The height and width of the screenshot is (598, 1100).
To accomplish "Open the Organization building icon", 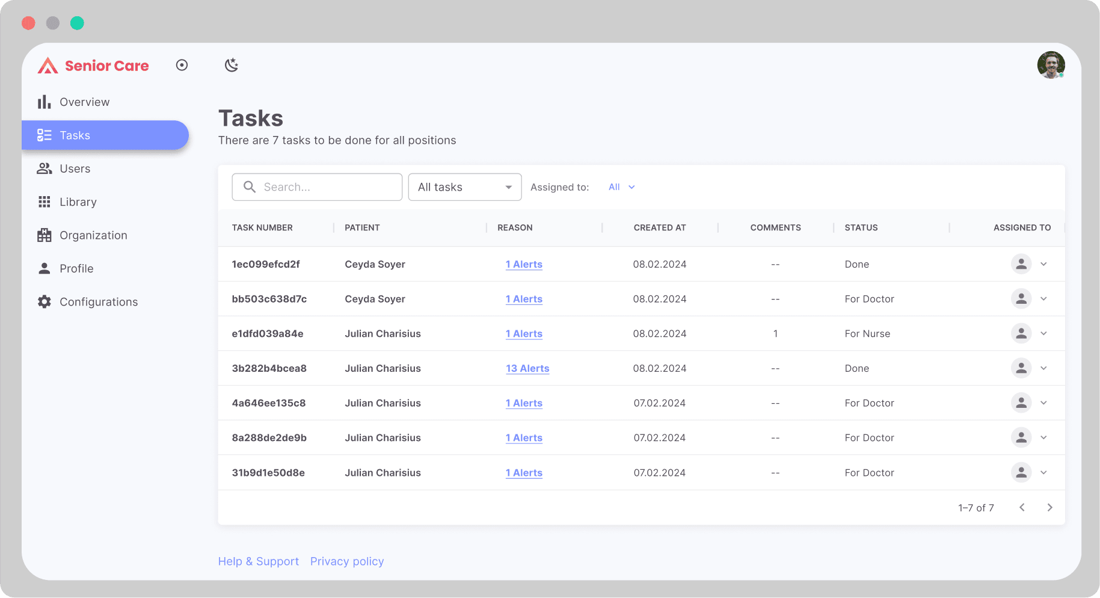I will click(x=44, y=235).
